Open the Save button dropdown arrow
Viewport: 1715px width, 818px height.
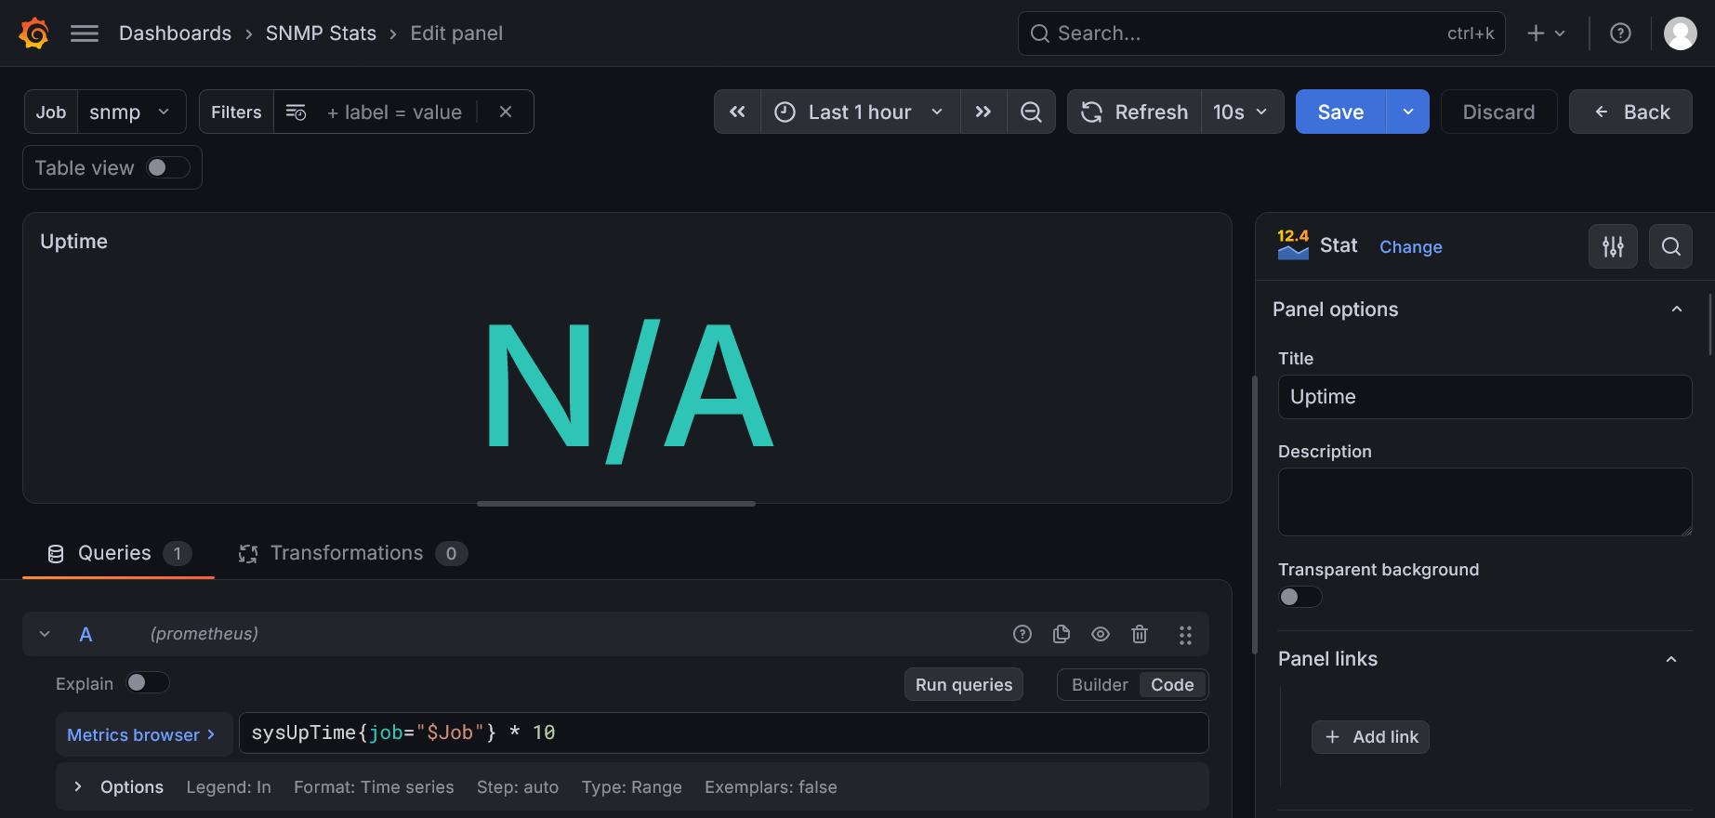(1408, 112)
